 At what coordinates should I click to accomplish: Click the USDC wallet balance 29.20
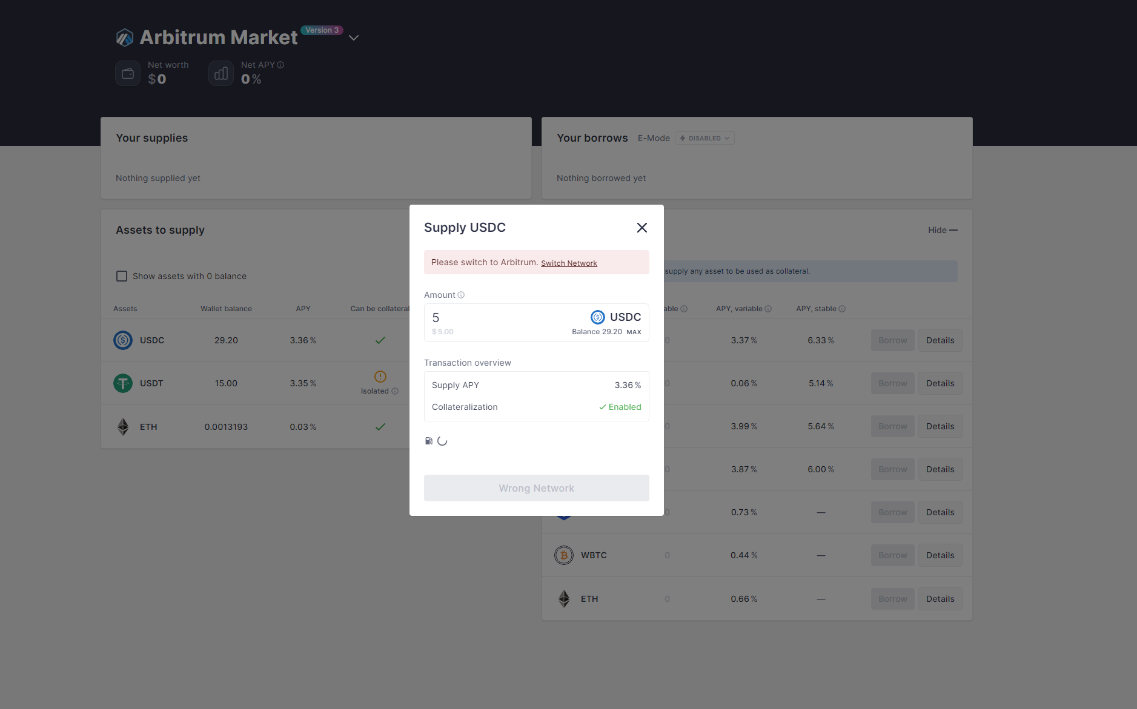(x=226, y=340)
